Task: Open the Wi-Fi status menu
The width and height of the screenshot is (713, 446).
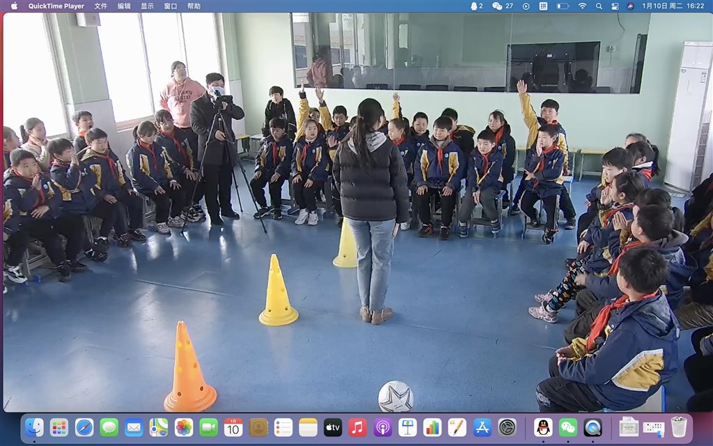Action: pyautogui.click(x=583, y=6)
